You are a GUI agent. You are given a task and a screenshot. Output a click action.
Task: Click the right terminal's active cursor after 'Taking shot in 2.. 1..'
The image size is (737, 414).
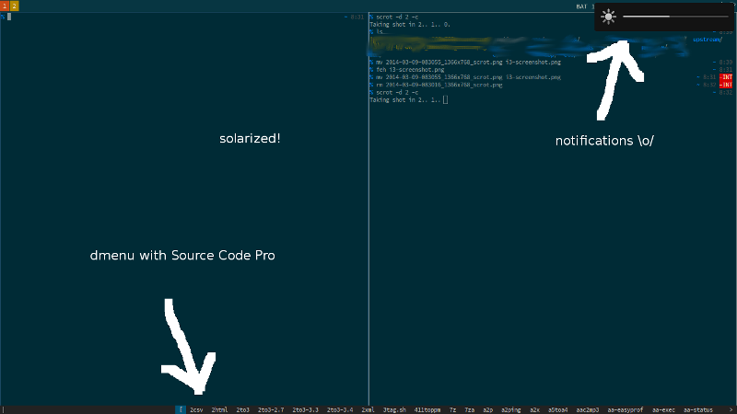coord(445,100)
